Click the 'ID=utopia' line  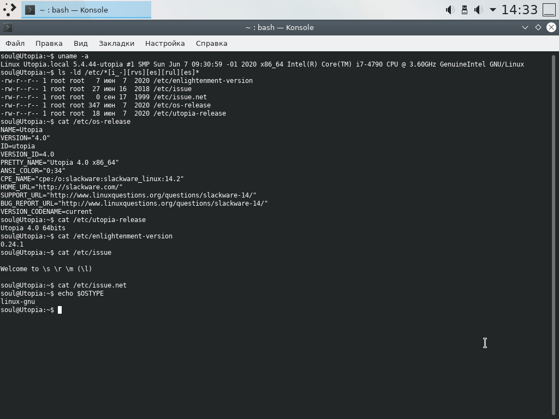18,146
